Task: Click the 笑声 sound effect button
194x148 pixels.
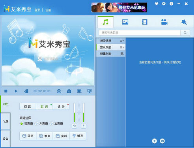Action: point(28,136)
